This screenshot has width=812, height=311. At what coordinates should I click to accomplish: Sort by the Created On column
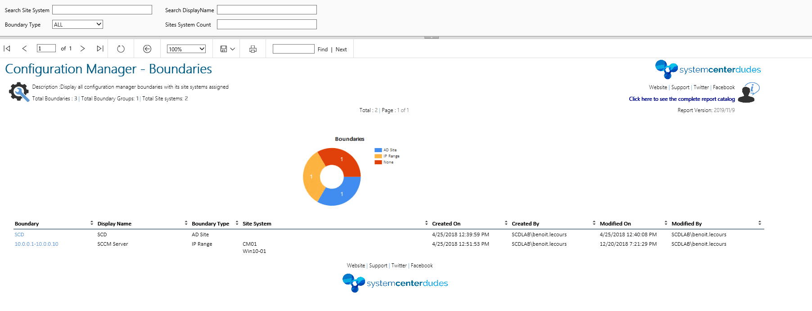506,223
